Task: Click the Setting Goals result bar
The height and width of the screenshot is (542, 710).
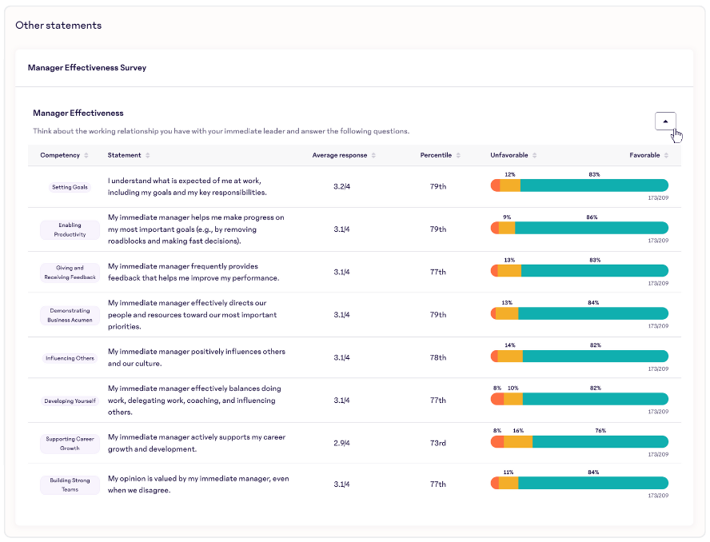Action: [580, 185]
